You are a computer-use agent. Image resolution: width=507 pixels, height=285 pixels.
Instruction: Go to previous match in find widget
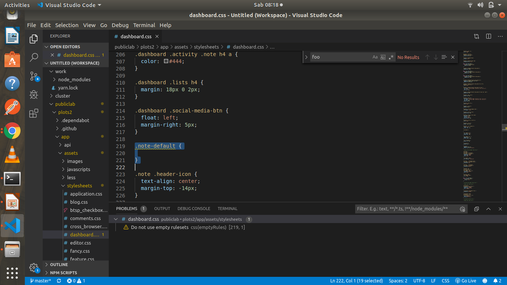click(x=427, y=57)
